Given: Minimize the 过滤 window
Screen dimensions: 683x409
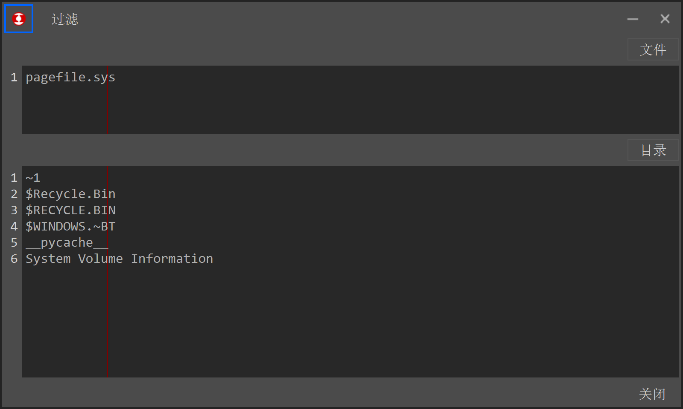Looking at the screenshot, I should coord(632,19).
